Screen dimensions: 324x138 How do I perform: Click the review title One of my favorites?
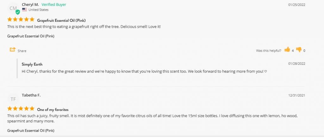tap(53, 110)
